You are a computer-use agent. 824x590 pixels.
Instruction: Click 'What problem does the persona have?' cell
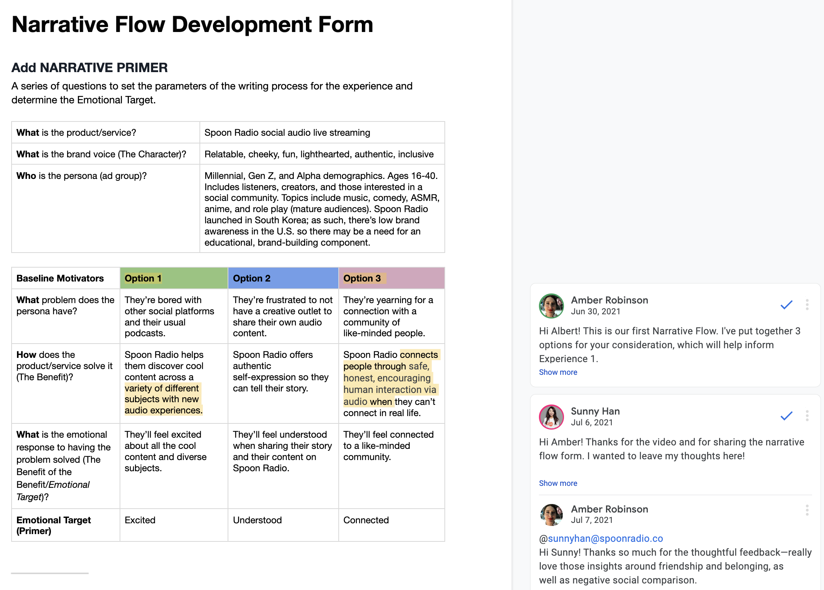(66, 316)
